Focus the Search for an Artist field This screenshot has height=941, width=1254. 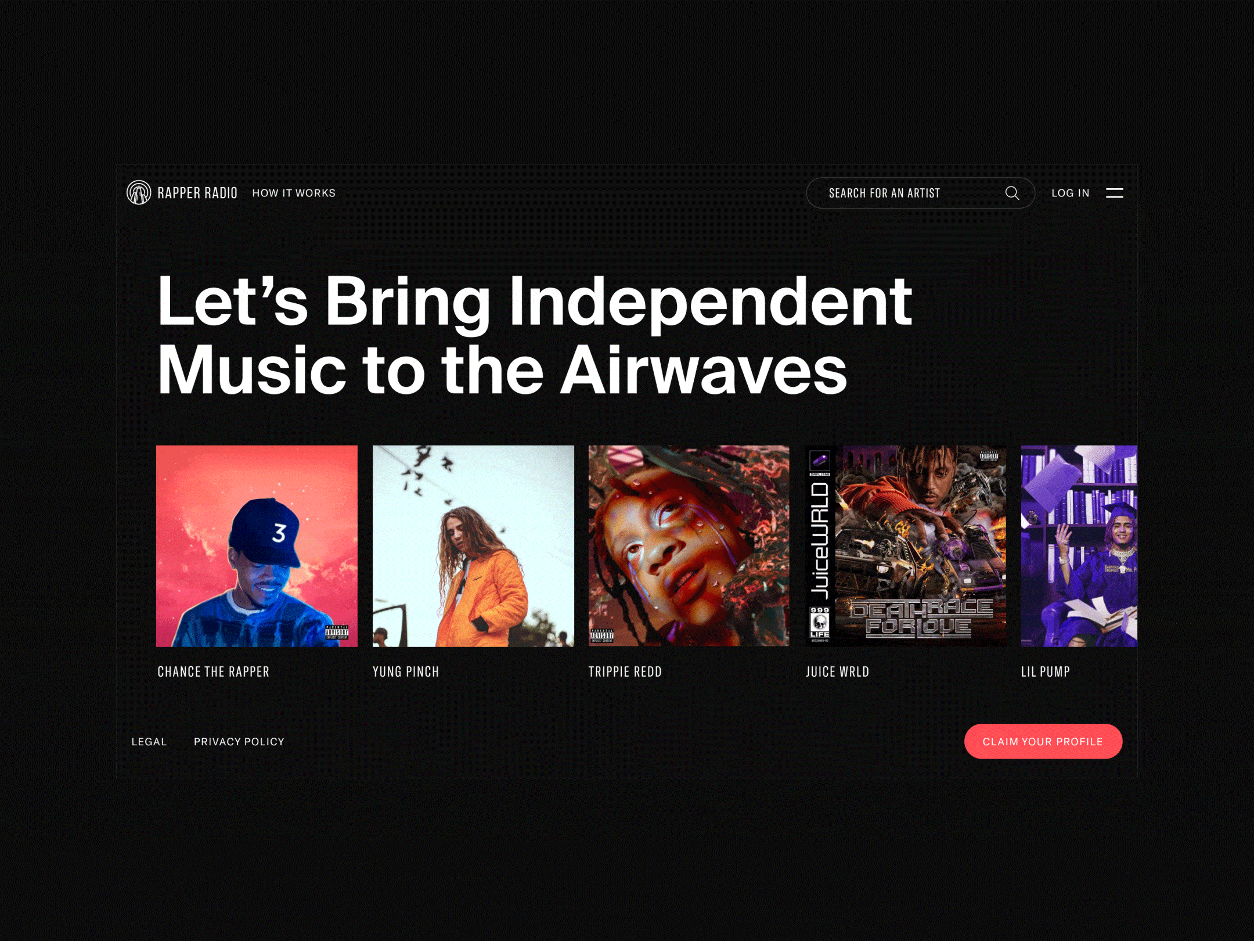click(x=920, y=193)
